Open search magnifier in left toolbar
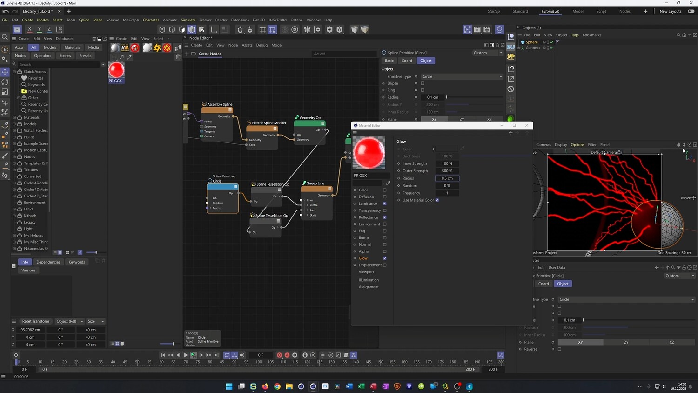The width and height of the screenshot is (698, 393). [x=5, y=37]
